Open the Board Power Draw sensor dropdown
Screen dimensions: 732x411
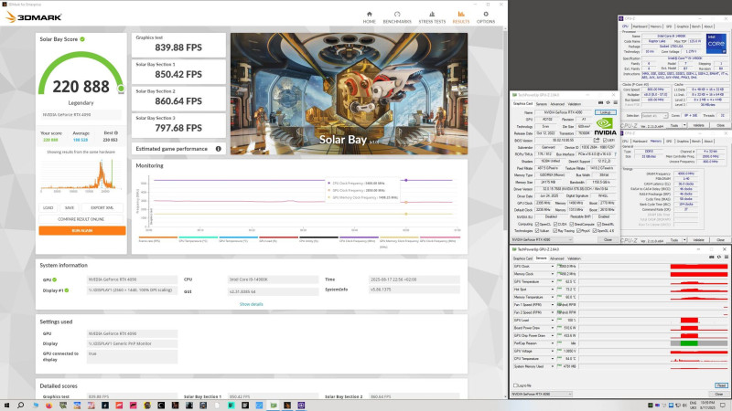pos(553,328)
